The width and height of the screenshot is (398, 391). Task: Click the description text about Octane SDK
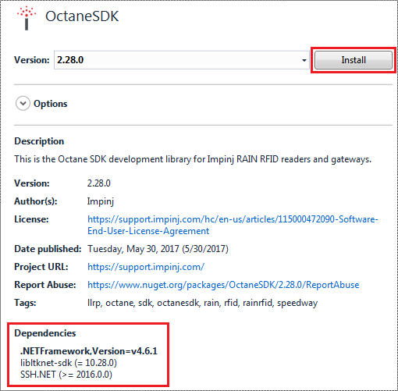pyautogui.click(x=193, y=159)
